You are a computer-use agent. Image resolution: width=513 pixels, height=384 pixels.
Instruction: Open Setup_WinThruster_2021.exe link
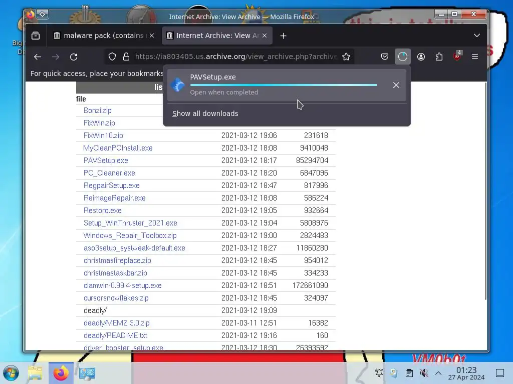(x=130, y=223)
